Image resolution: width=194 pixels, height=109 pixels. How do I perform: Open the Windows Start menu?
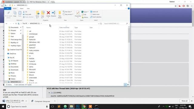(x=3, y=106)
